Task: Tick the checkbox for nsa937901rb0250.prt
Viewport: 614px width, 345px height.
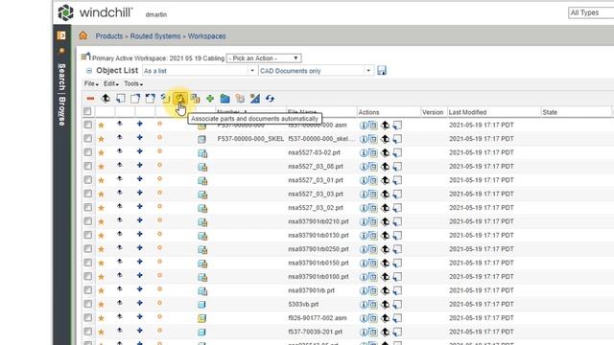Action: click(x=87, y=249)
